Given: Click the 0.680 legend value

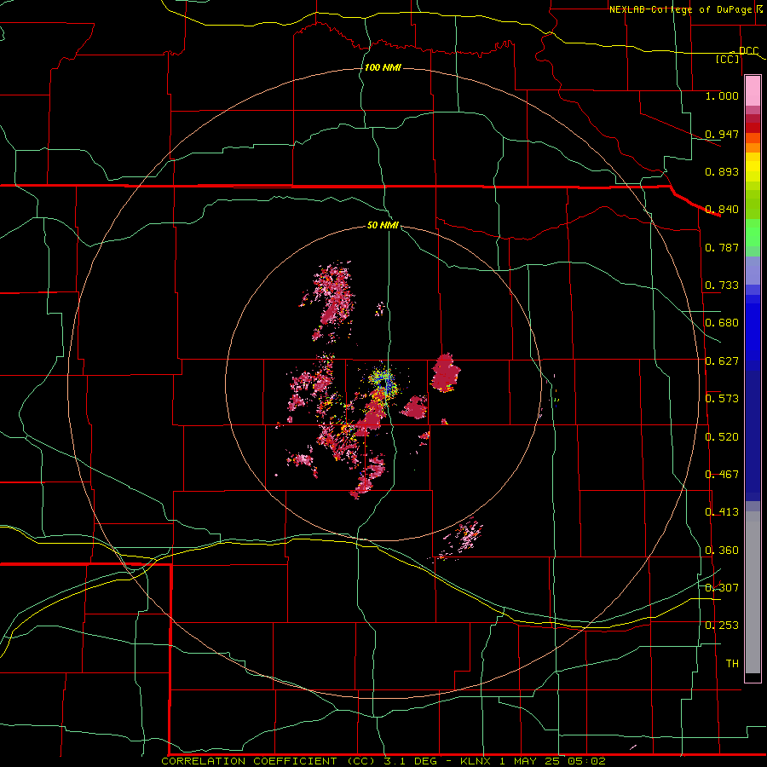Looking at the screenshot, I should pos(722,322).
